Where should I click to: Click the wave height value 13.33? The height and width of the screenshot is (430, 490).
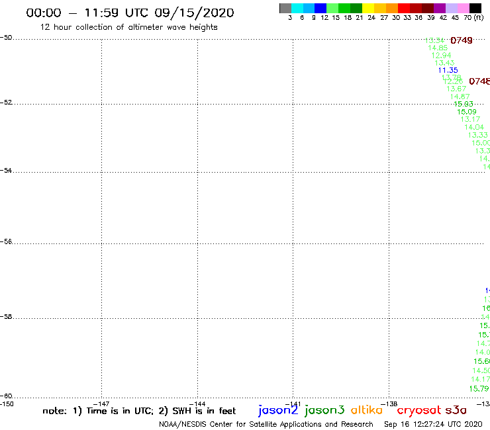pos(478,135)
